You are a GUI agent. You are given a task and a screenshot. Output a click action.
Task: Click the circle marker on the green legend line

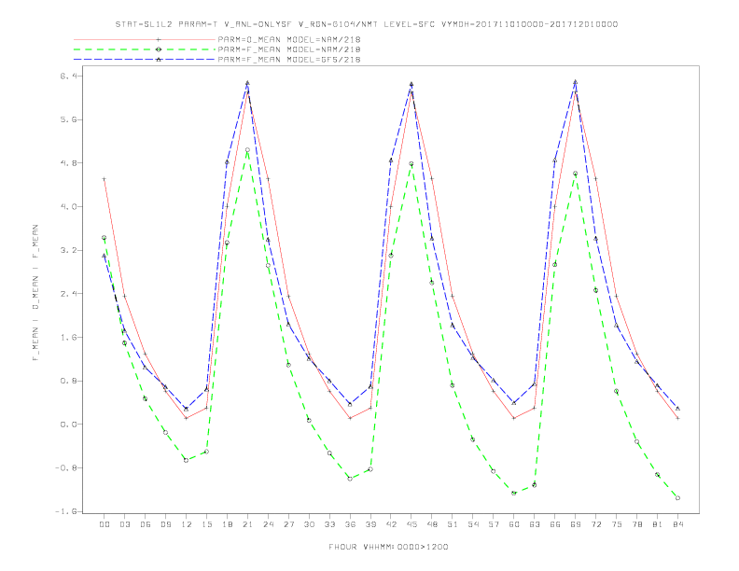[x=159, y=49]
